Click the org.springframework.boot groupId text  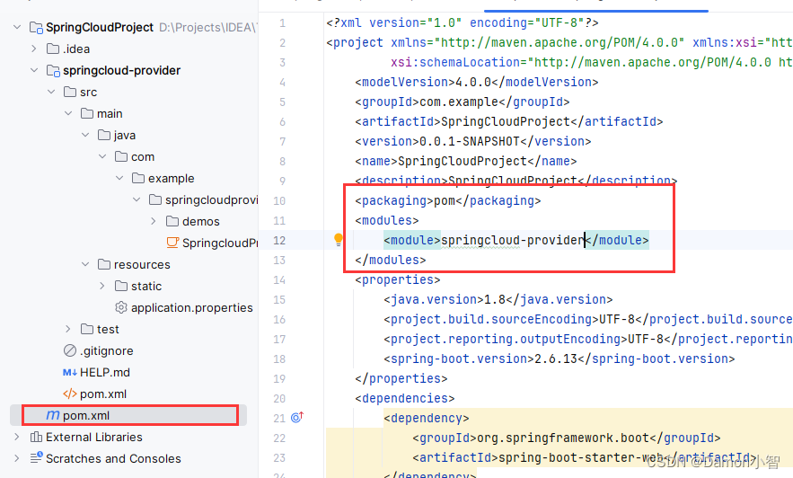(563, 438)
